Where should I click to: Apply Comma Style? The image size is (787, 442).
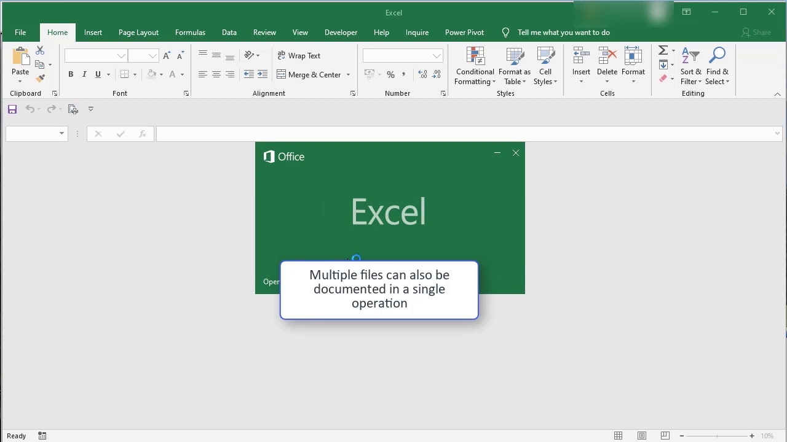coord(404,74)
